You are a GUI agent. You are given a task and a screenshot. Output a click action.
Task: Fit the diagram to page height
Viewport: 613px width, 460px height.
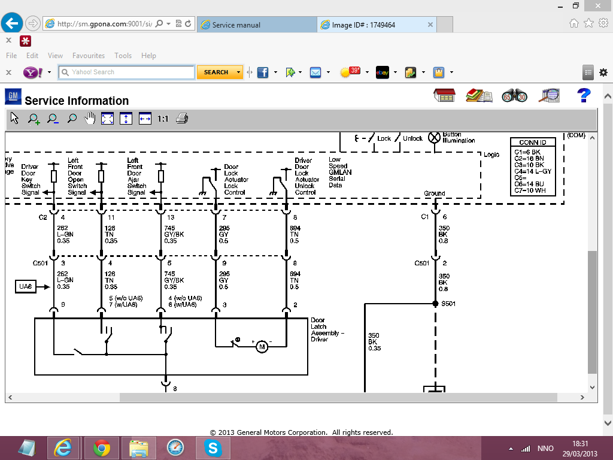click(x=126, y=119)
